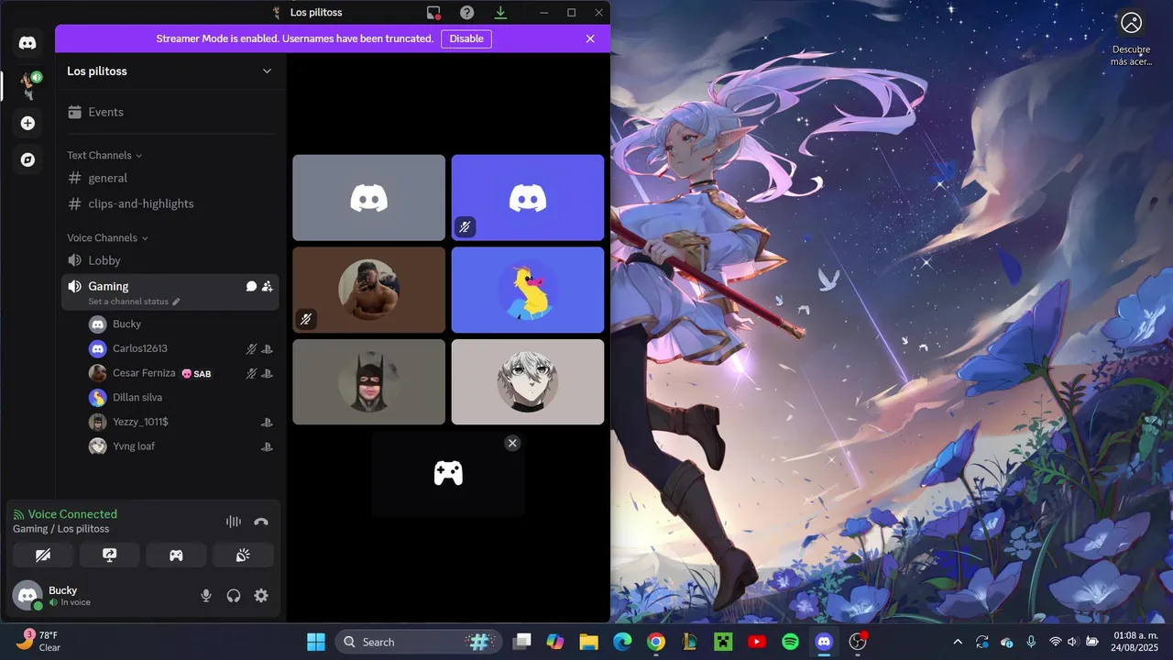Select Dillan silva in voice member list
Screen dimensions: 1173x660
[x=180, y=398]
